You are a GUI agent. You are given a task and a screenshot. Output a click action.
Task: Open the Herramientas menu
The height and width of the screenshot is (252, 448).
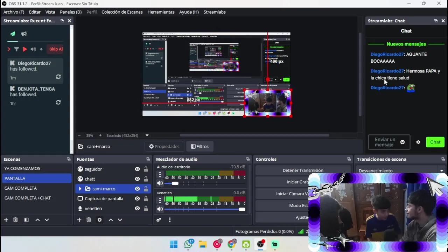(161, 12)
